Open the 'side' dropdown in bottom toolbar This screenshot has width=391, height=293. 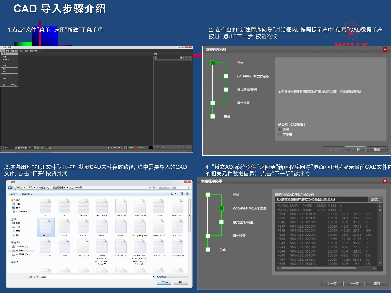[16, 148]
